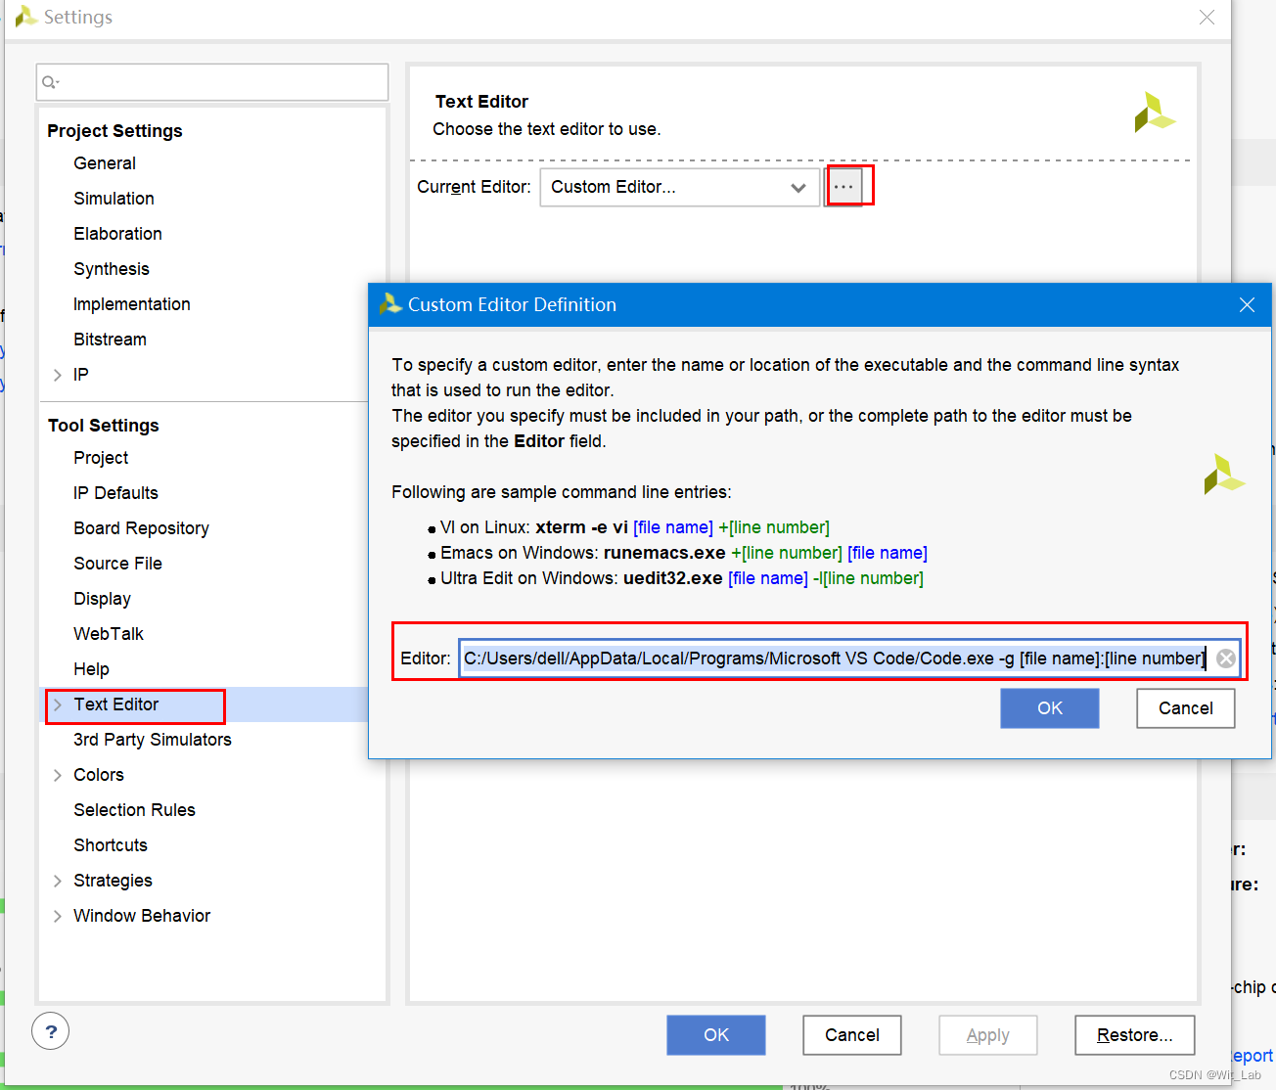Expand the IP tree node
This screenshot has width=1276, height=1090.
click(x=57, y=375)
